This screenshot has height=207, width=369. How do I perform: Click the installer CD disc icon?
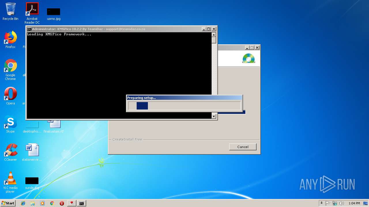pos(248,58)
